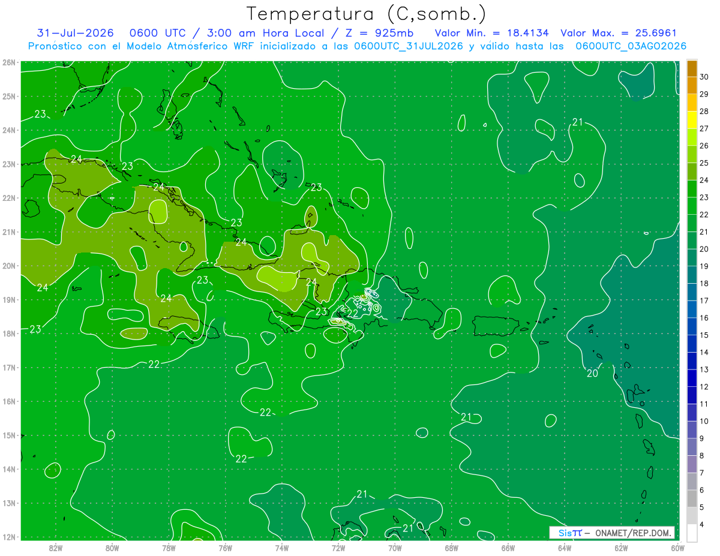This screenshot has height=556, width=720.
Task: Click the '74W' longitude axis label
Action: [x=281, y=548]
